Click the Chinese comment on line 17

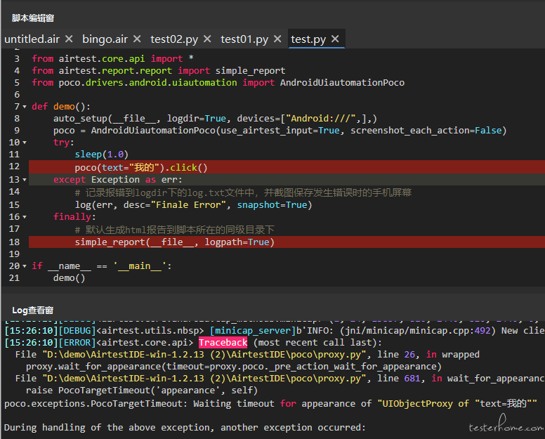(174, 230)
